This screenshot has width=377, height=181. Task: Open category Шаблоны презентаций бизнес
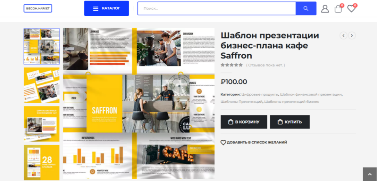coord(292,102)
